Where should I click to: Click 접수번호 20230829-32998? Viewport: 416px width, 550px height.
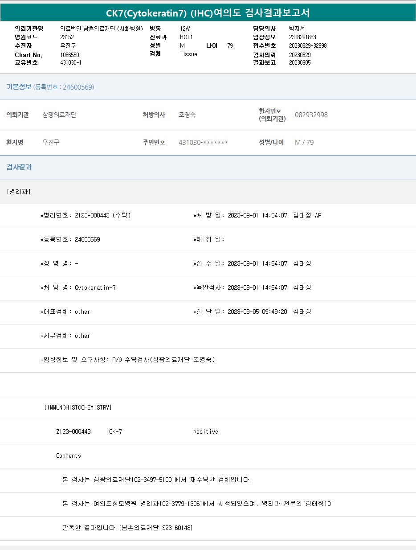point(308,46)
